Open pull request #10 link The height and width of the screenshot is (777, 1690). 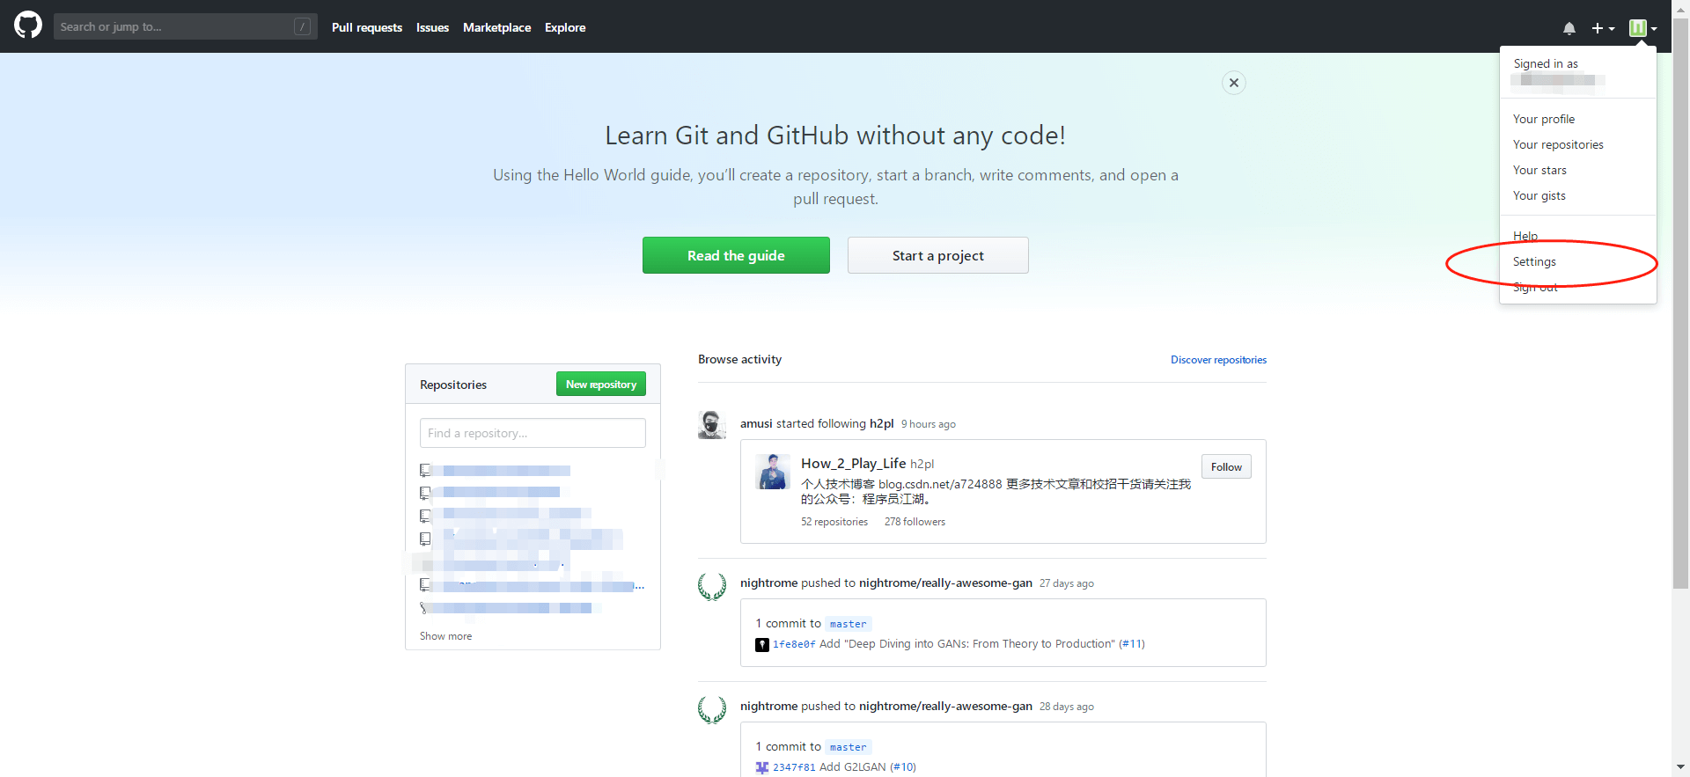pos(903,767)
